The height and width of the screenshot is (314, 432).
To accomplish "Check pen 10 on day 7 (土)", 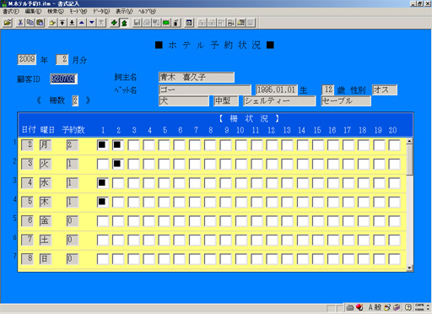I will click(x=240, y=240).
